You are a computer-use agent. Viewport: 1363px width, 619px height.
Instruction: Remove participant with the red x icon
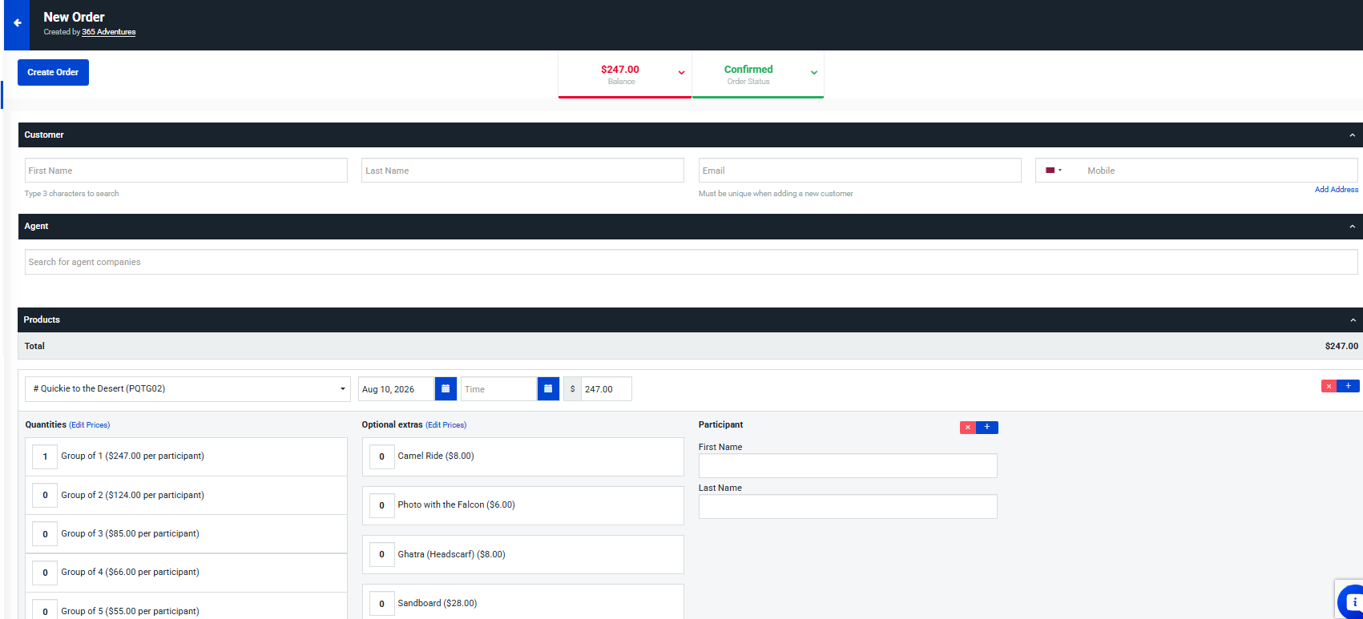968,428
